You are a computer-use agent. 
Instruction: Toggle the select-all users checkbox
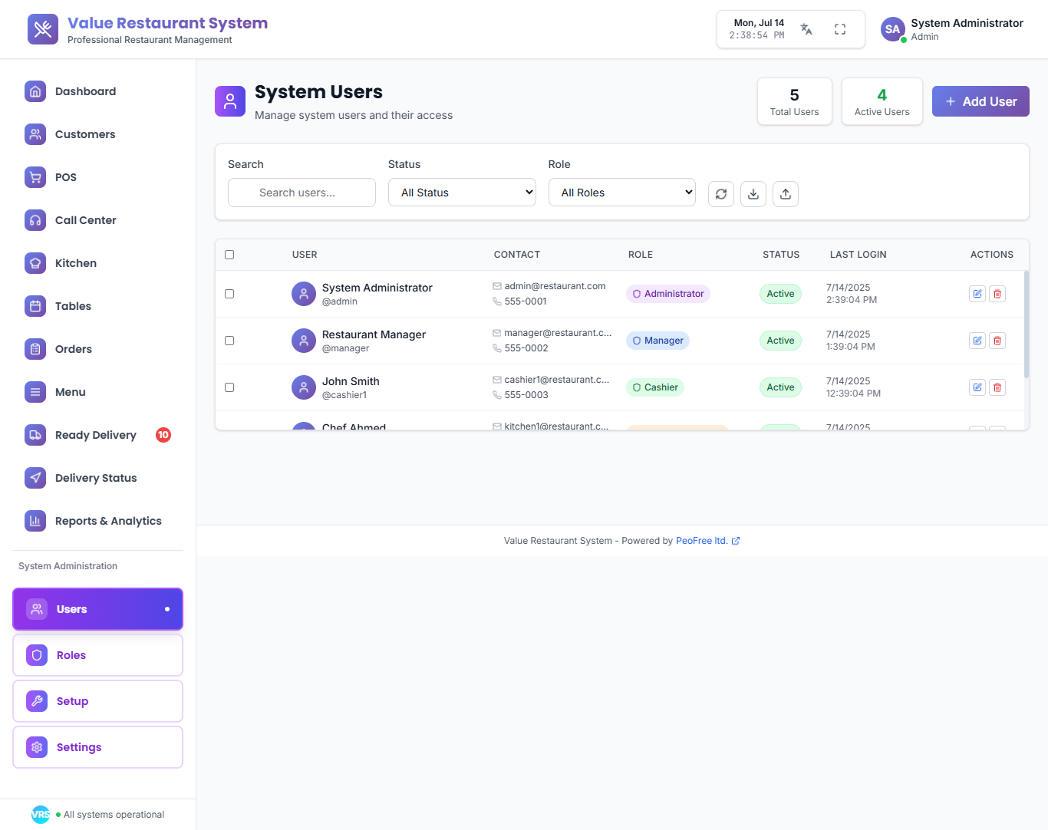click(x=229, y=255)
